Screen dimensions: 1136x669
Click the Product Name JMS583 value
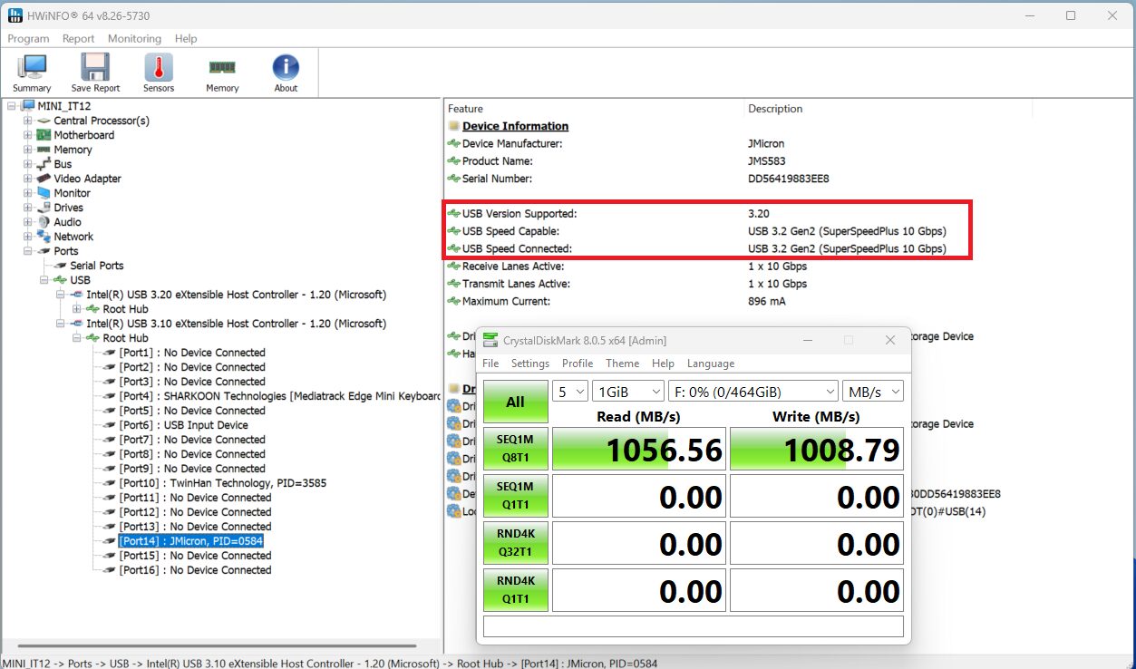[766, 161]
